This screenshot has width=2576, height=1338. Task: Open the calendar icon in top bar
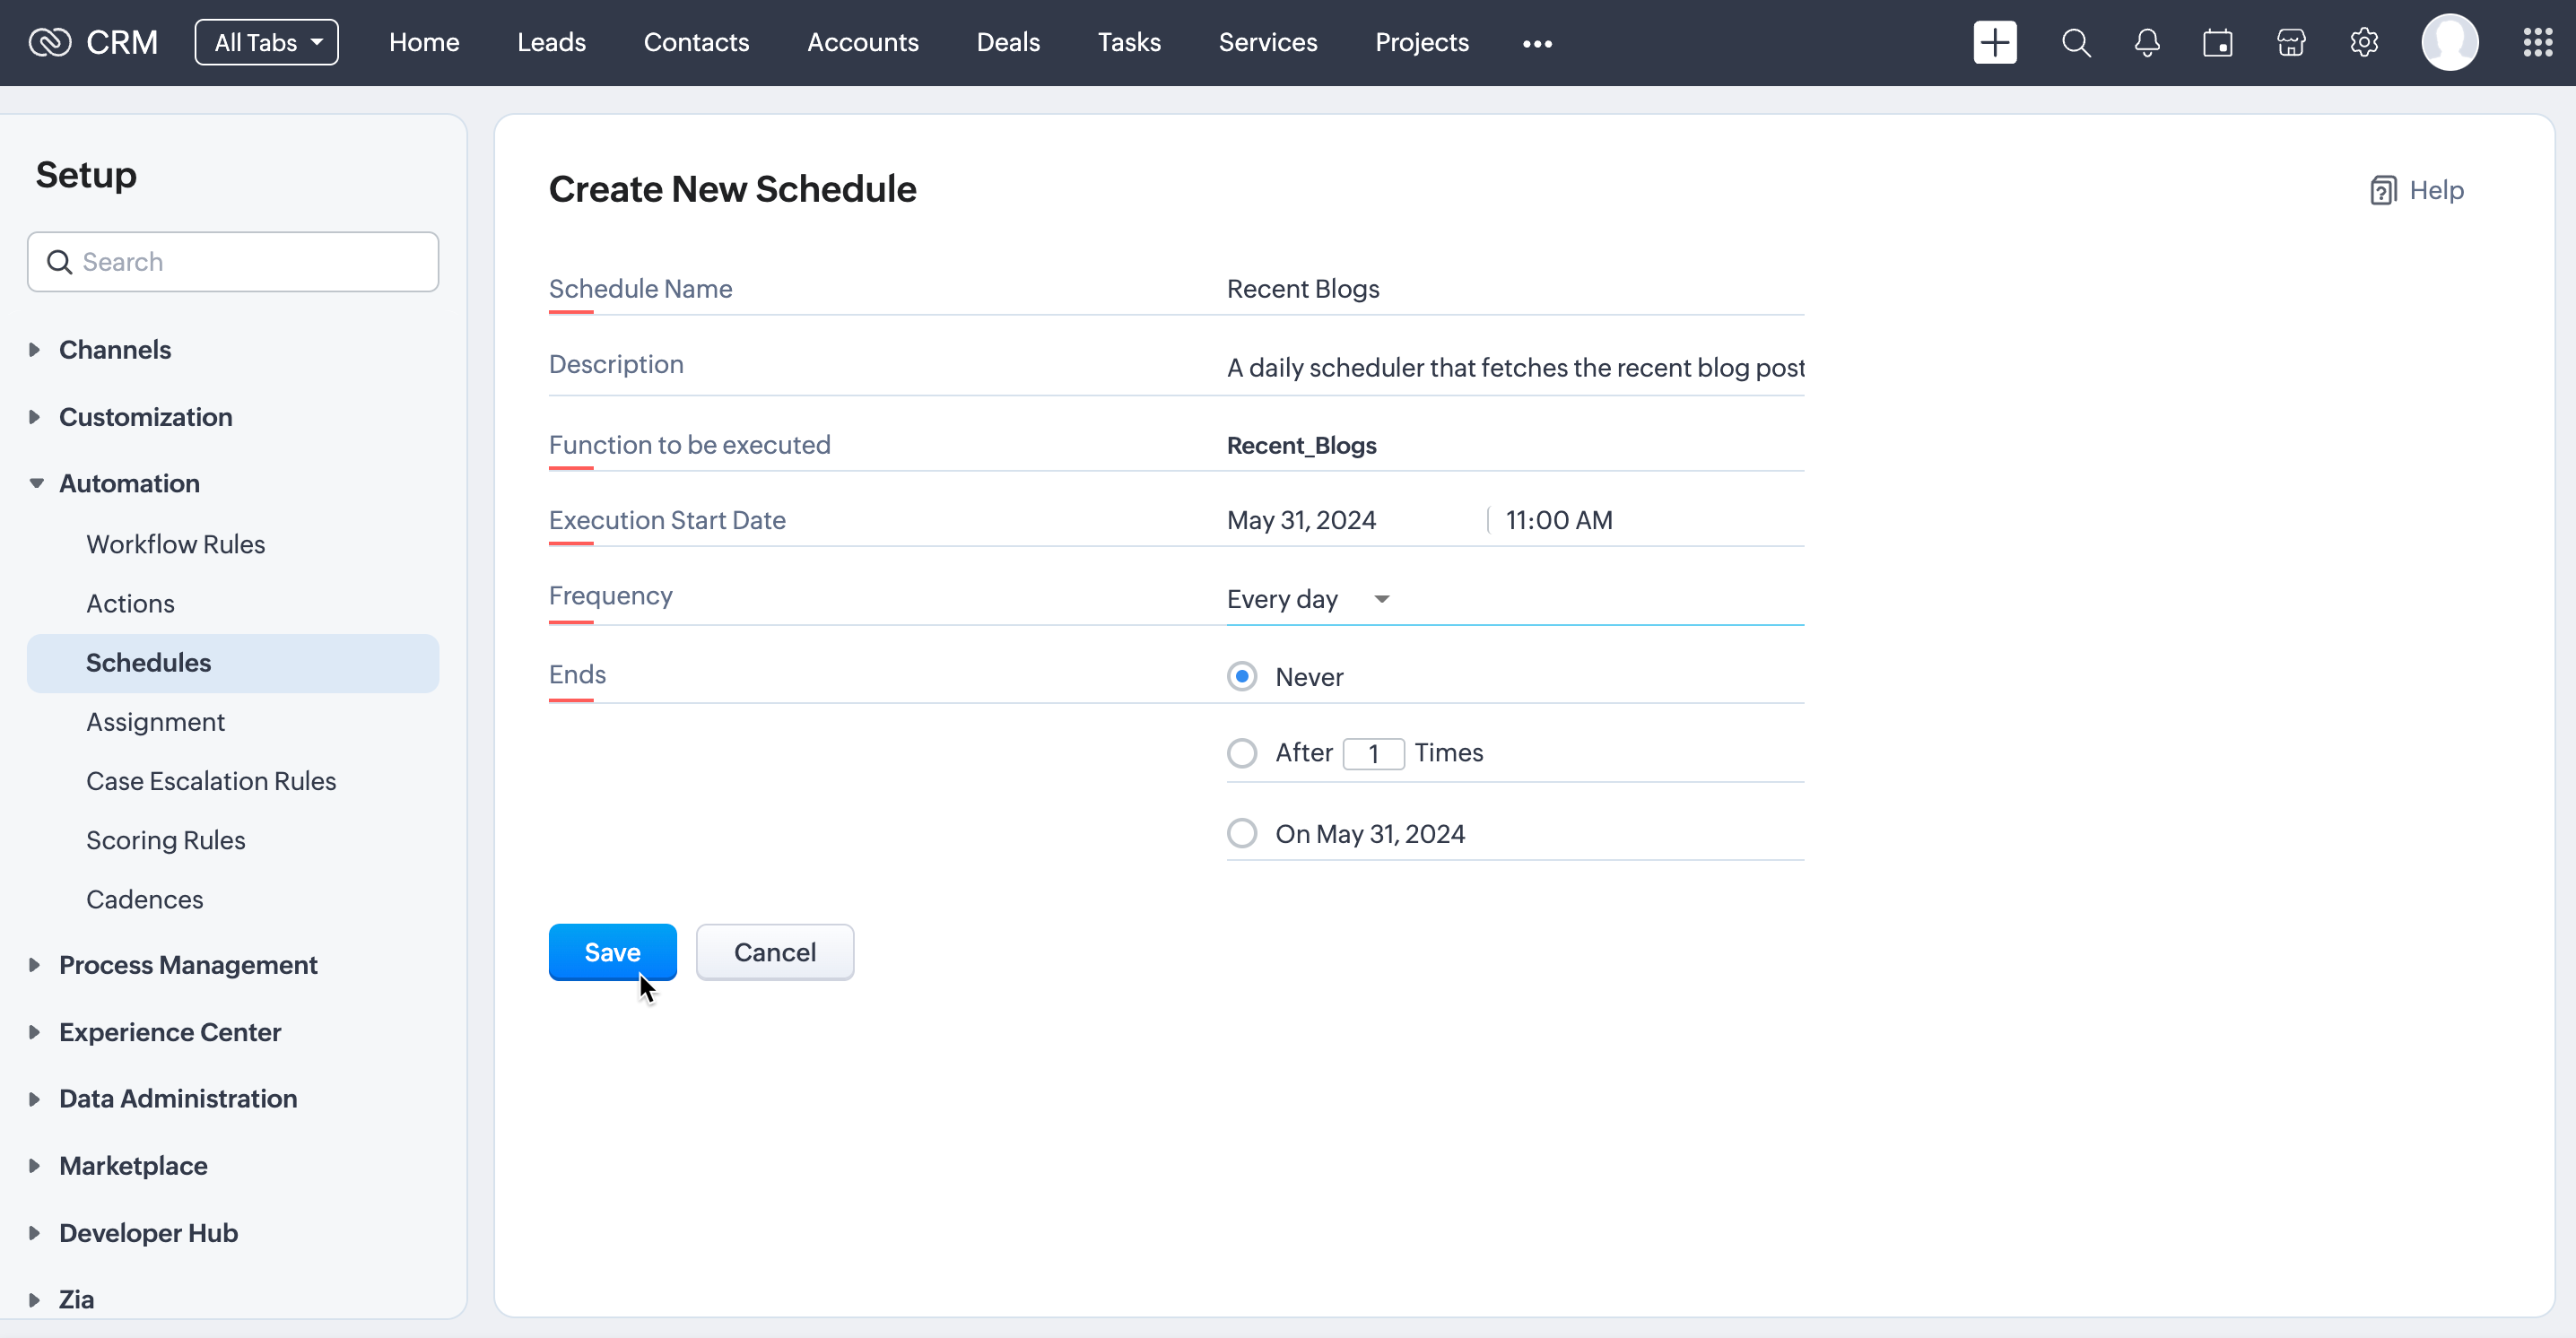click(2217, 43)
